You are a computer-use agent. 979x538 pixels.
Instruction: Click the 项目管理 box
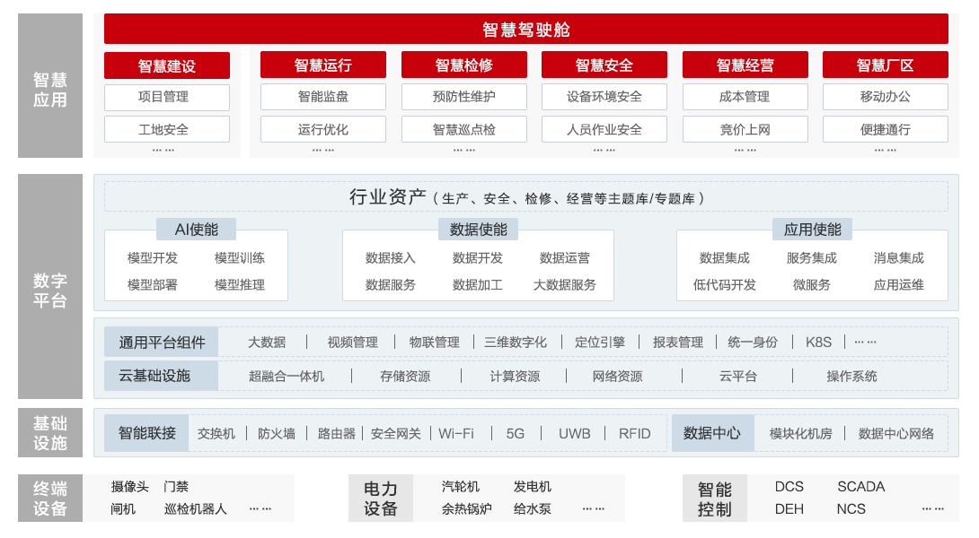click(167, 97)
